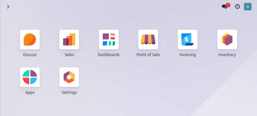Expand the user menu avatar A

[x=248, y=7]
